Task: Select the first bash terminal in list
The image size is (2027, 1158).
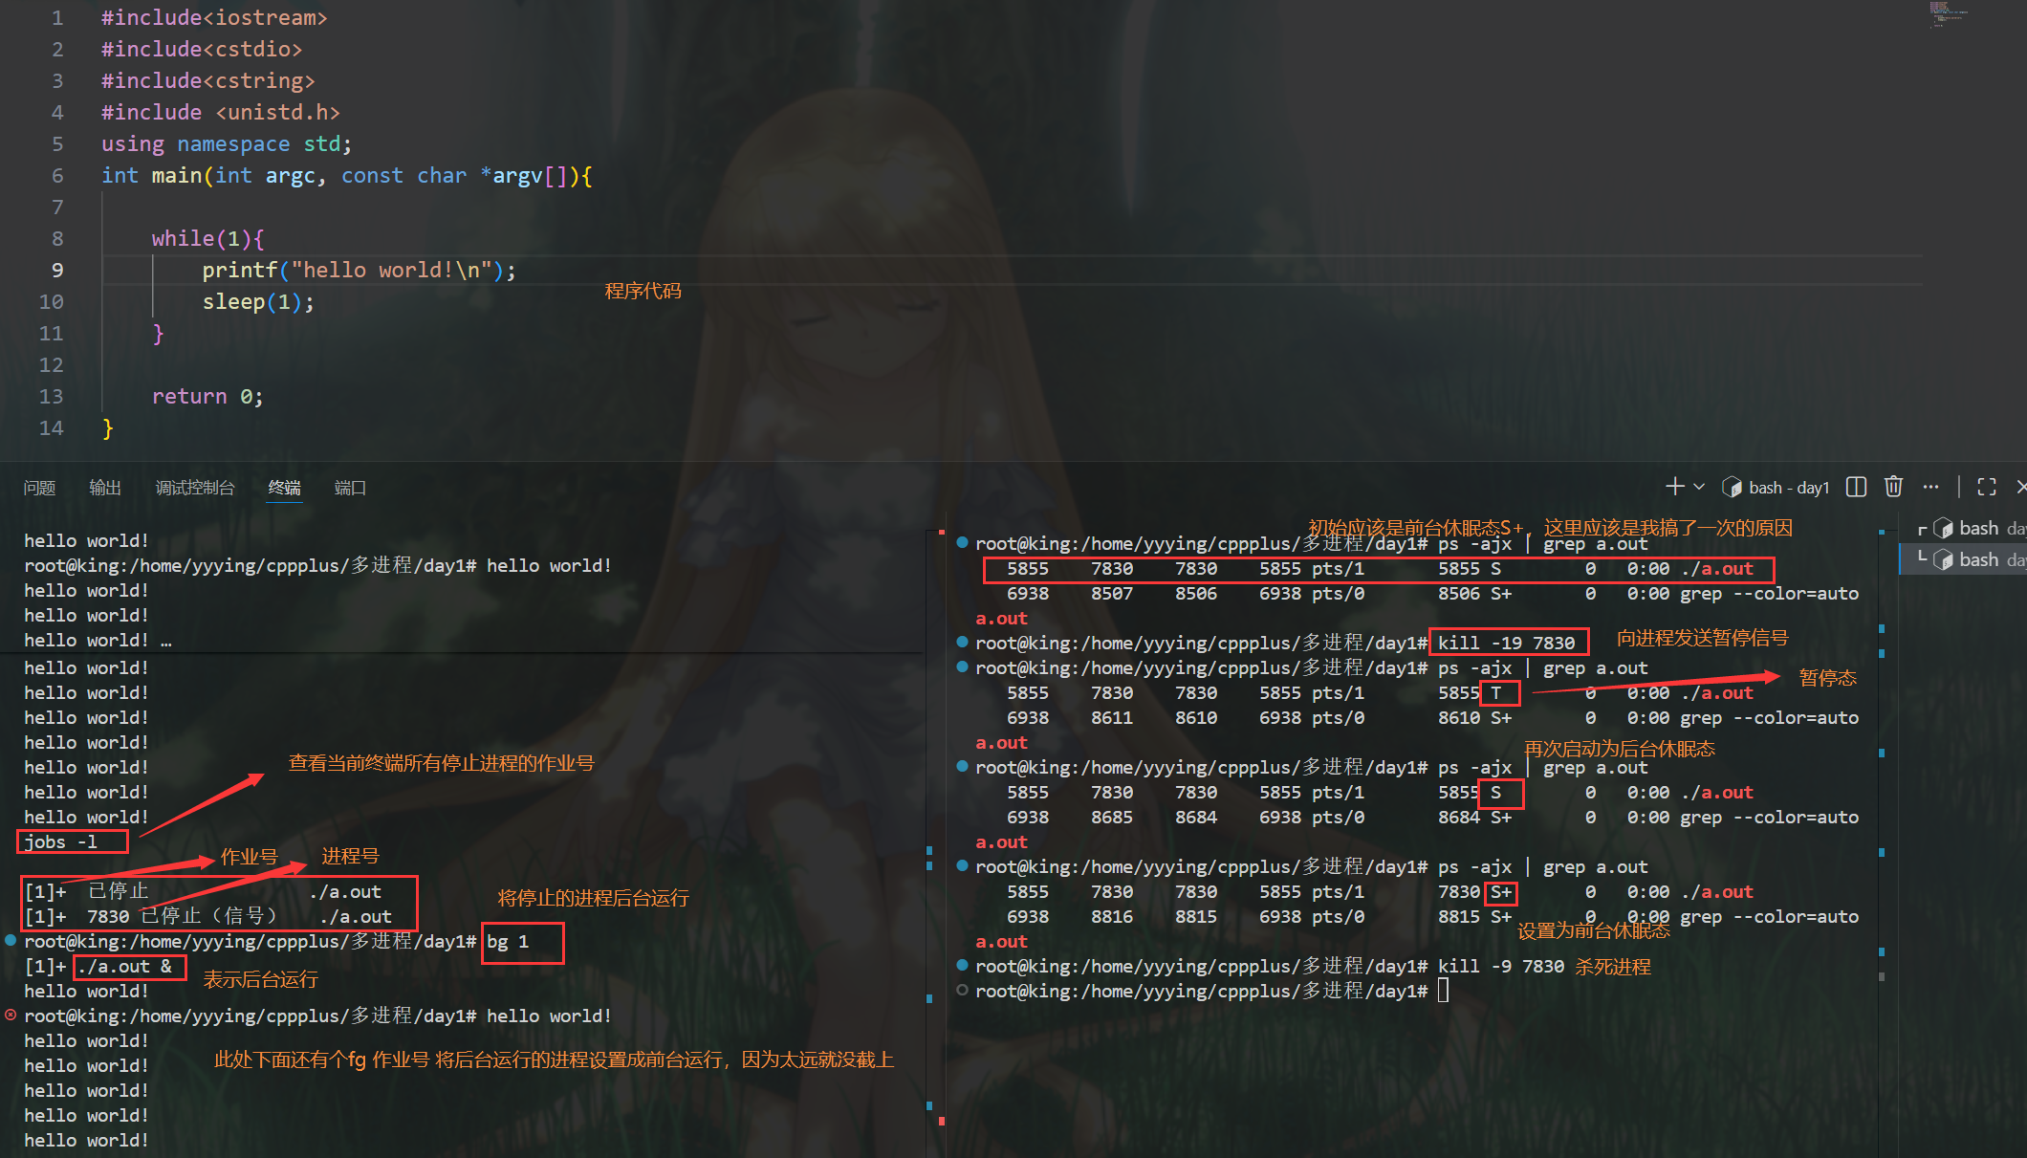Action: coord(1979,528)
